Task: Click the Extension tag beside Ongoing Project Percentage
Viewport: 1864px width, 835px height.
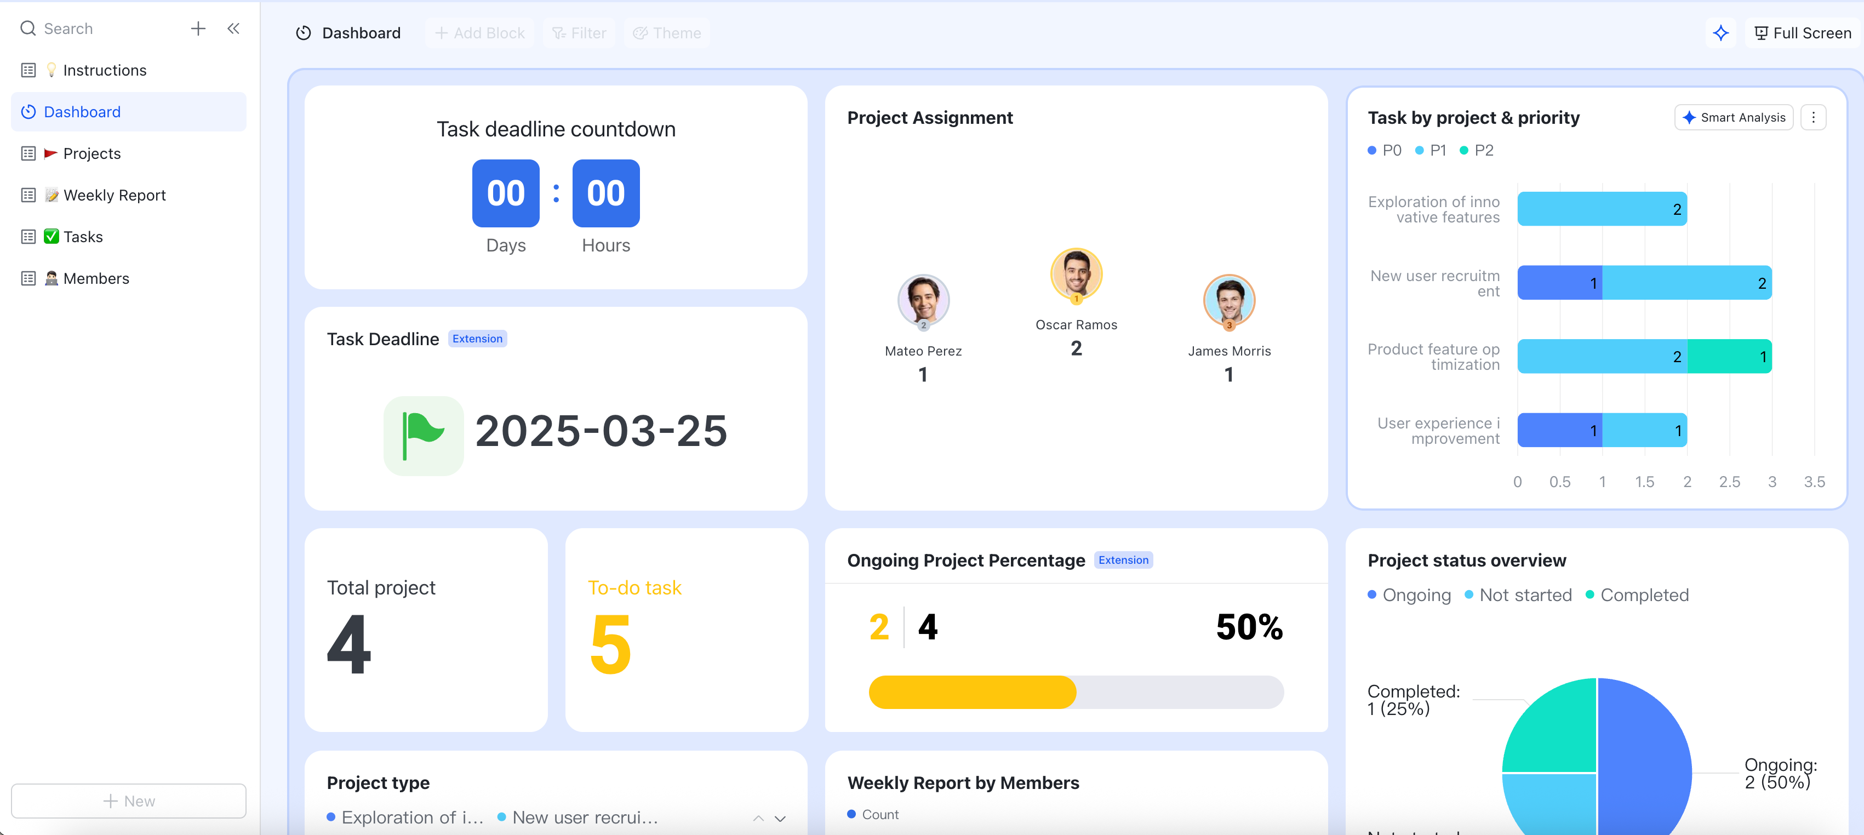Action: tap(1123, 560)
